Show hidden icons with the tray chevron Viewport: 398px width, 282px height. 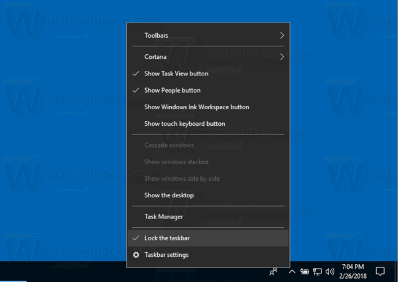(x=292, y=272)
